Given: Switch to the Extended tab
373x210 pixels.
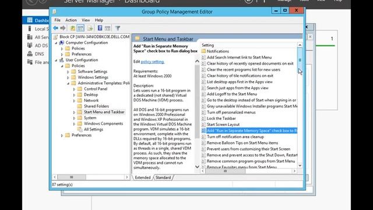Looking at the screenshot, I should (143, 177).
